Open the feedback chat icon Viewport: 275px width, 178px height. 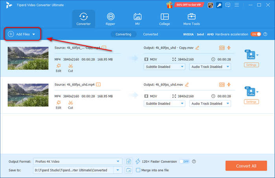pyautogui.click(x=228, y=5)
